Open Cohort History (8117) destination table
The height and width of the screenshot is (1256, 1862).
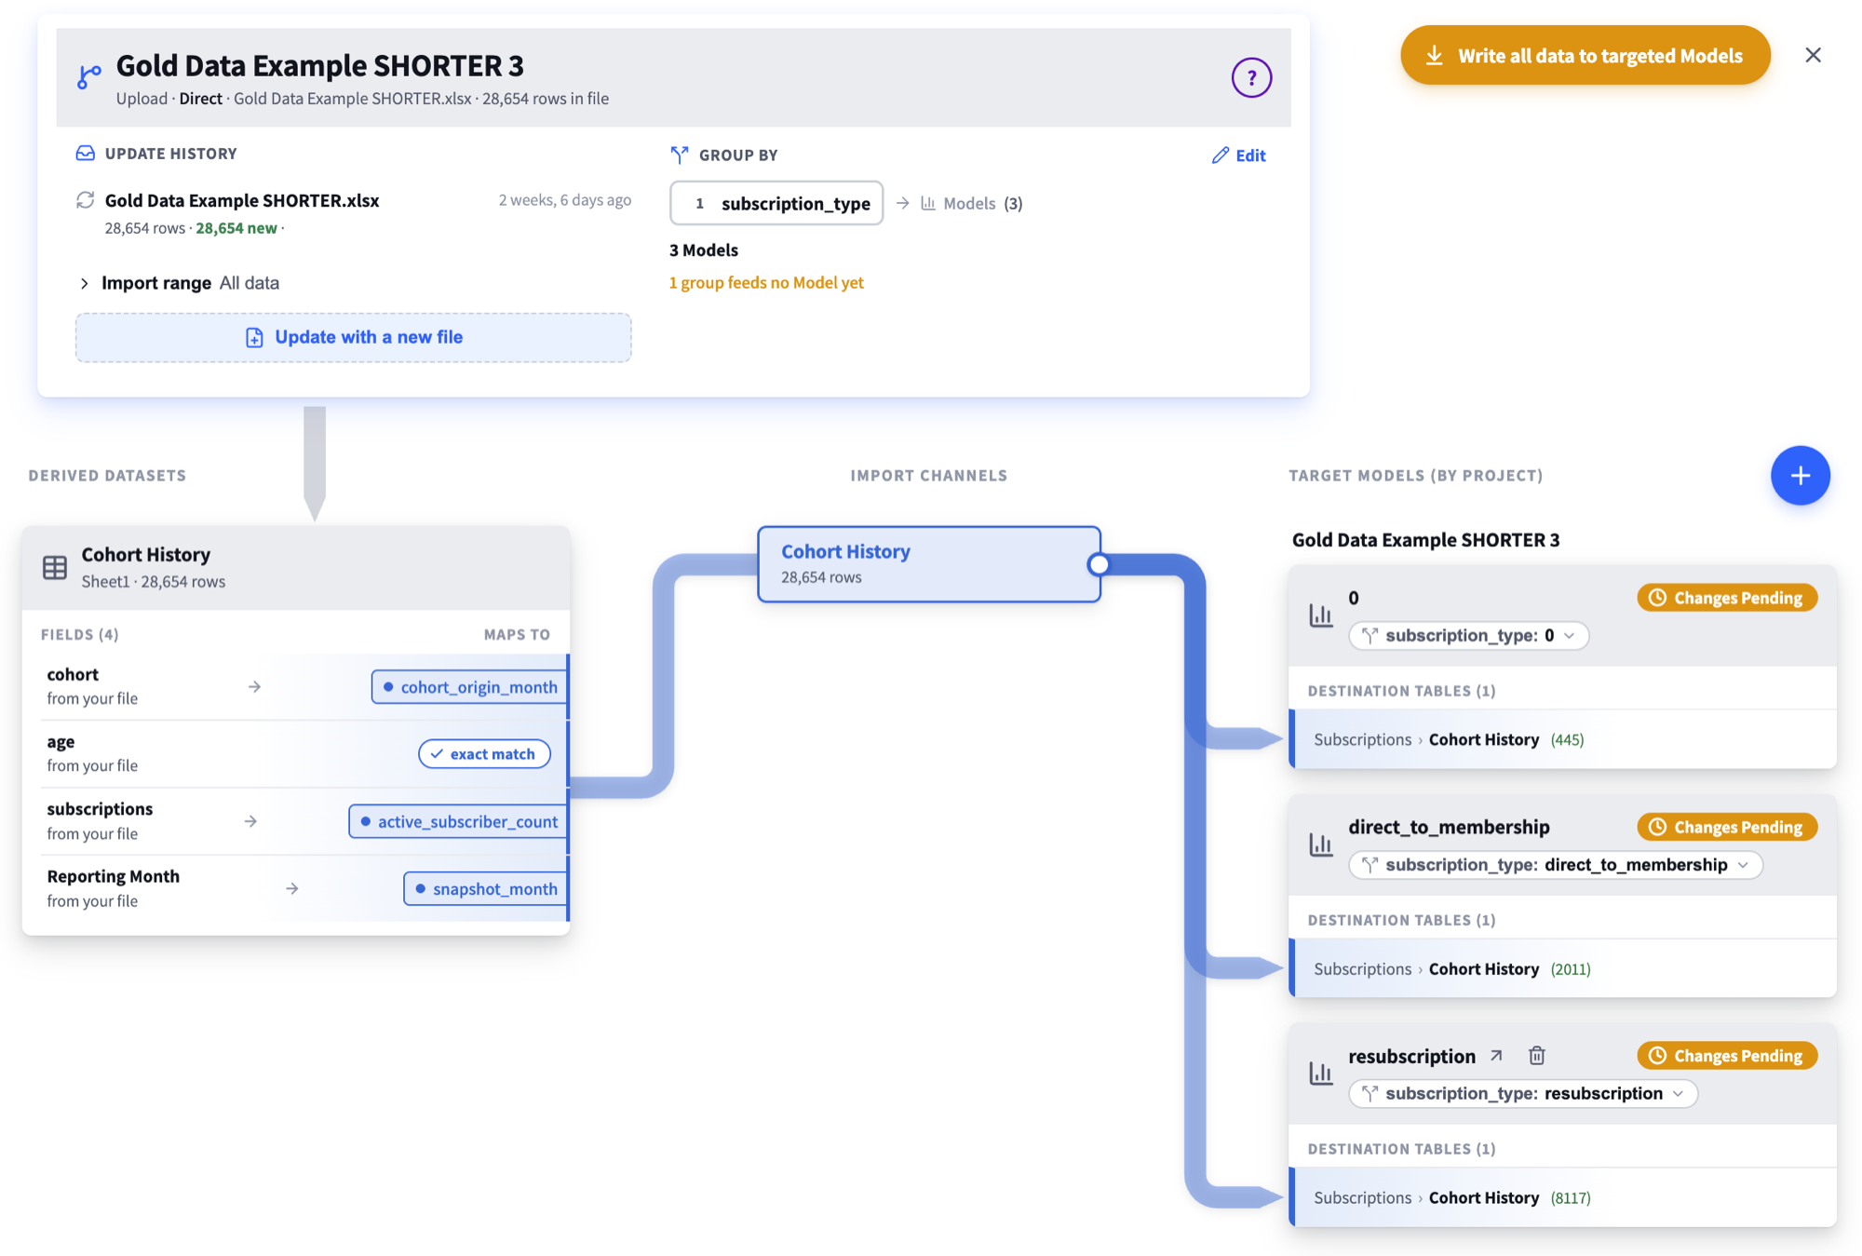(x=1564, y=1198)
